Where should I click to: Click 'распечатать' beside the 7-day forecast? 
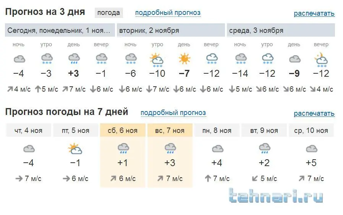[x=314, y=113]
